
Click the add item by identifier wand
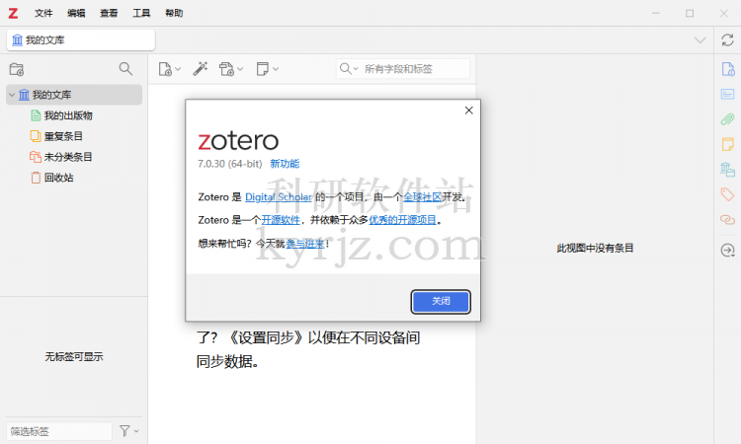pos(201,69)
